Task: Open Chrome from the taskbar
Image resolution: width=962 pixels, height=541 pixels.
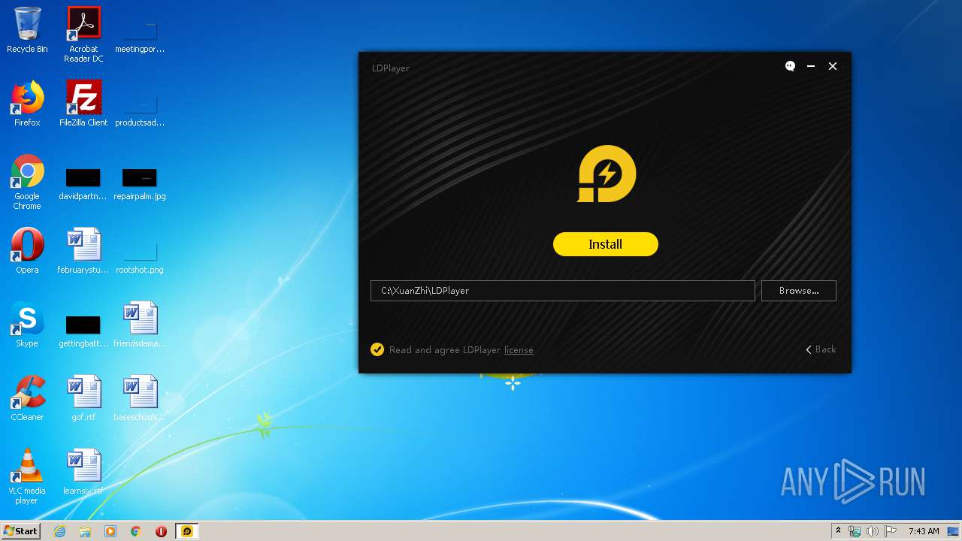Action: click(x=136, y=531)
